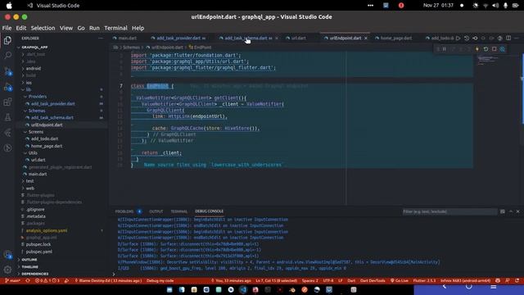
Task: Click the collapse icon in Explorer header
Action: coord(101,39)
